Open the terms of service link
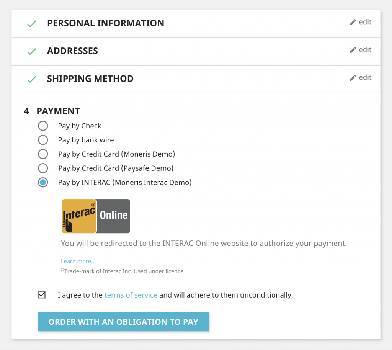 (x=131, y=295)
